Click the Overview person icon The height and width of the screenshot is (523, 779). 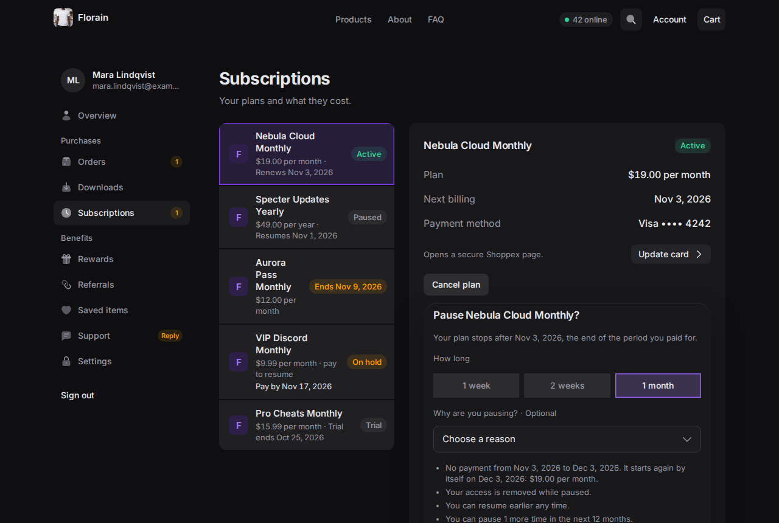[66, 116]
